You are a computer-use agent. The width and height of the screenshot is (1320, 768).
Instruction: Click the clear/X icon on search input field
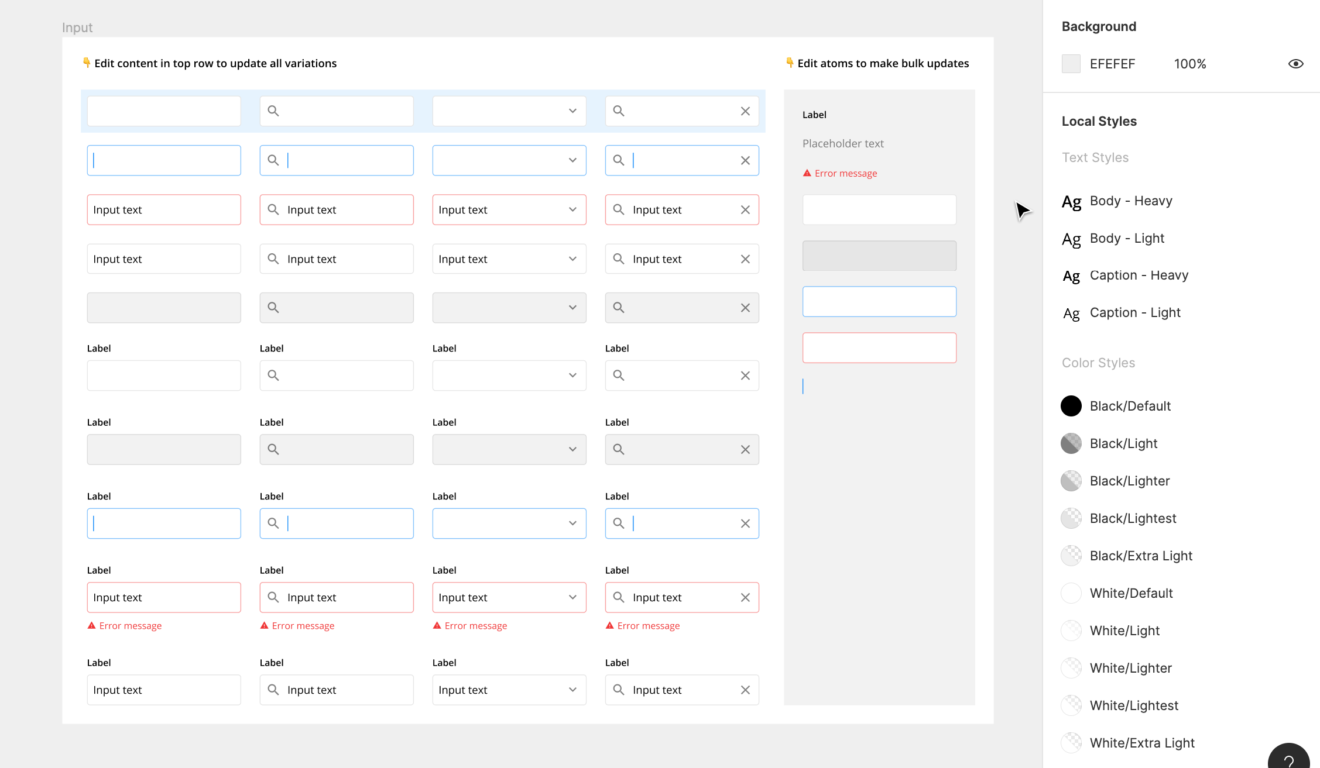746,111
